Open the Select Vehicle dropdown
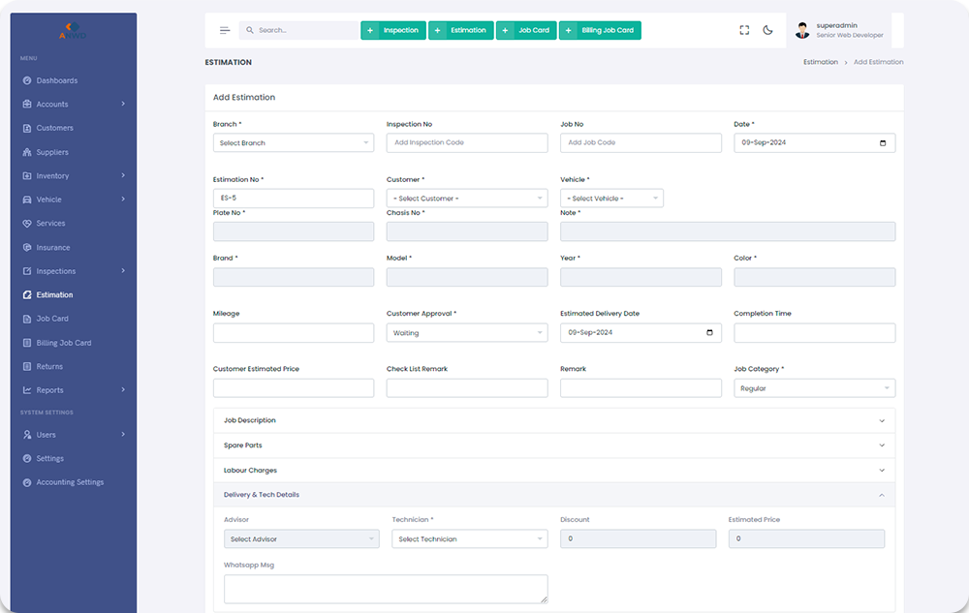 [611, 199]
